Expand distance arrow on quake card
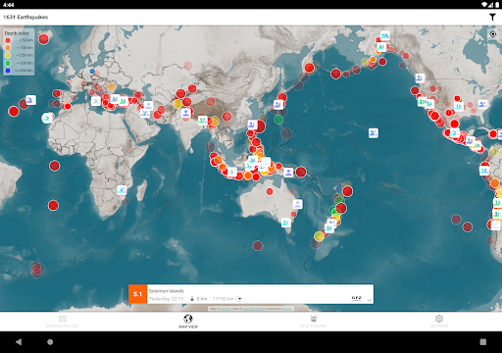Viewport: 502px width, 353px height. tap(239, 299)
